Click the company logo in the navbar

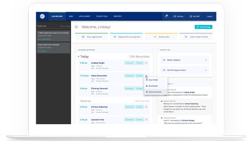pyautogui.click(x=42, y=16)
